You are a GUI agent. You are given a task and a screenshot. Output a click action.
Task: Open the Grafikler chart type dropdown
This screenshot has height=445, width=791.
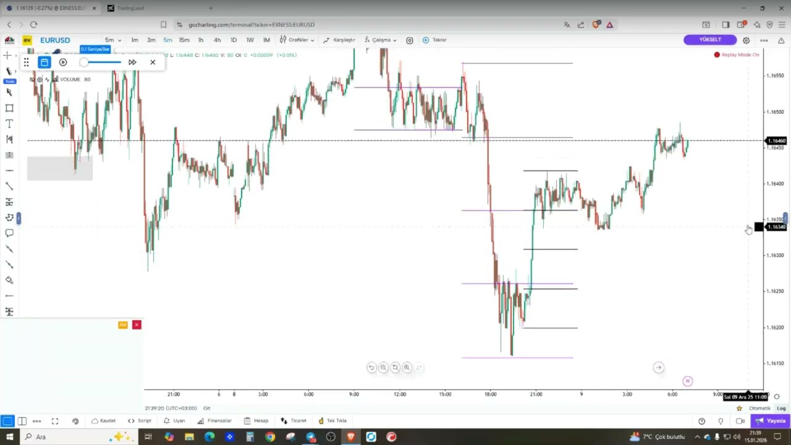(297, 40)
